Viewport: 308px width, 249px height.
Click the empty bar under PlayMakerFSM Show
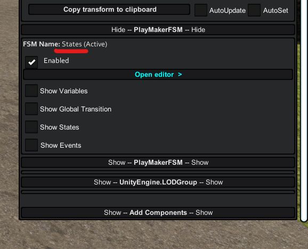point(158,172)
